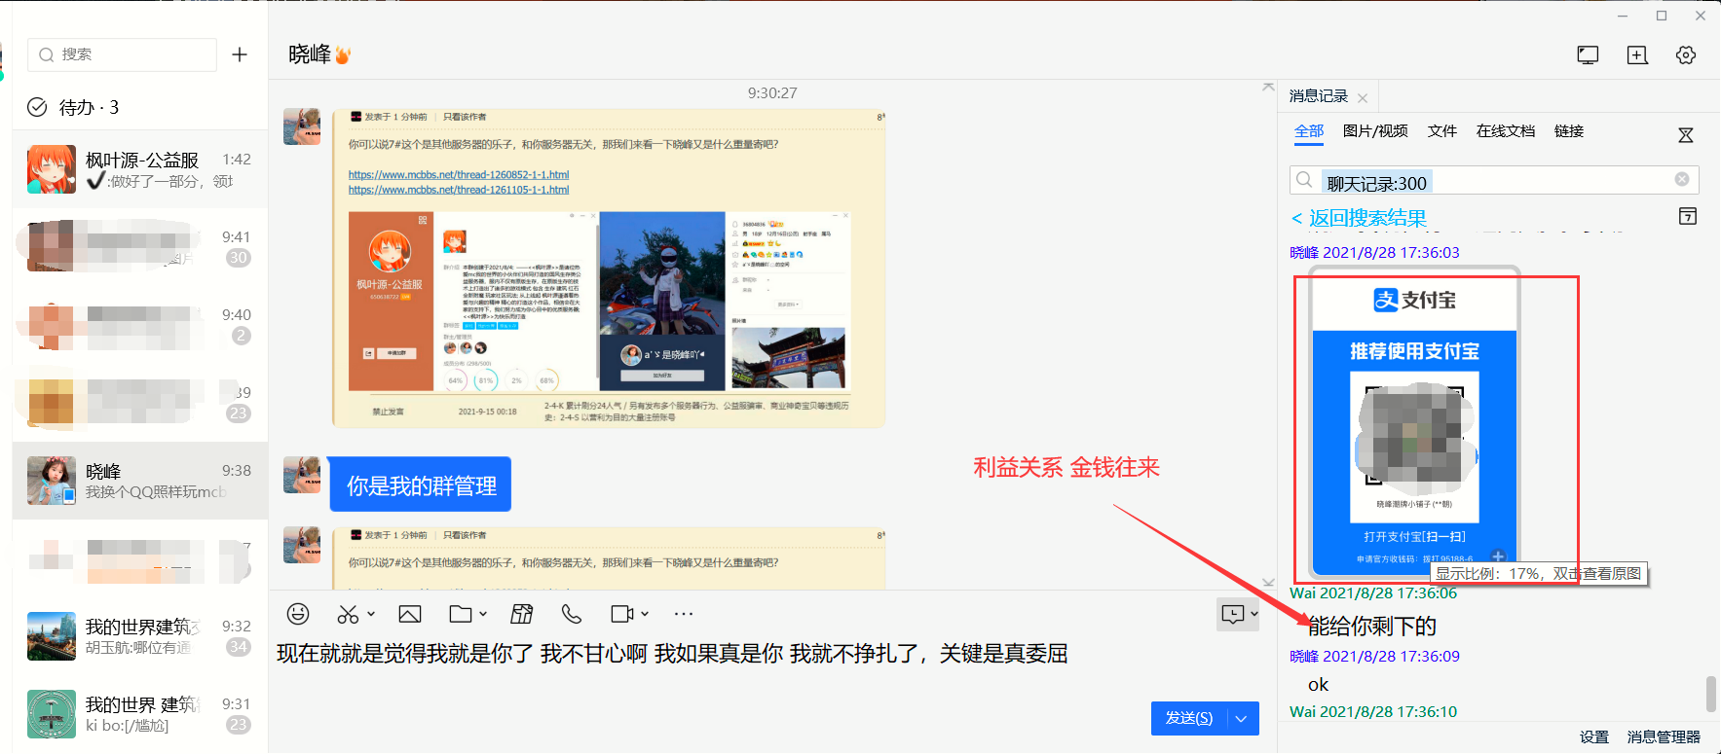Open the forum screenshot image at 9:30:27
This screenshot has width=1721, height=754.
pyautogui.click(x=609, y=268)
